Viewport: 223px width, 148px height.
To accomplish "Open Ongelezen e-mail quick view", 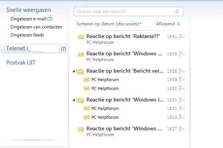I will pos(31,19).
